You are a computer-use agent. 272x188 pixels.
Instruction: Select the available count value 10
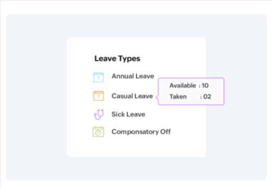(x=205, y=85)
